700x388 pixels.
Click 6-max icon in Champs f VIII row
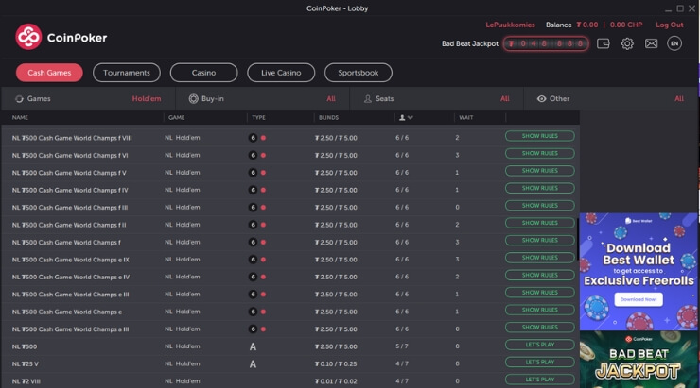[253, 138]
